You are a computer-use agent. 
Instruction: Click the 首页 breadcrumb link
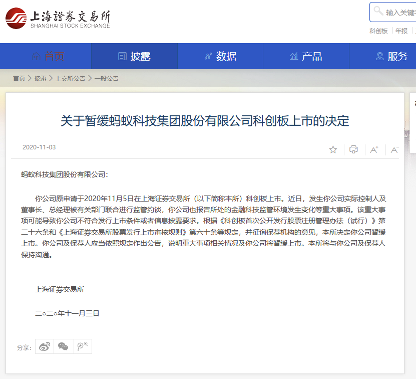point(19,78)
